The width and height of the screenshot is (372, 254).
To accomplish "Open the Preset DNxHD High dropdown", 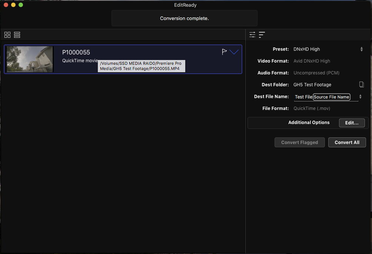I will [x=361, y=49].
